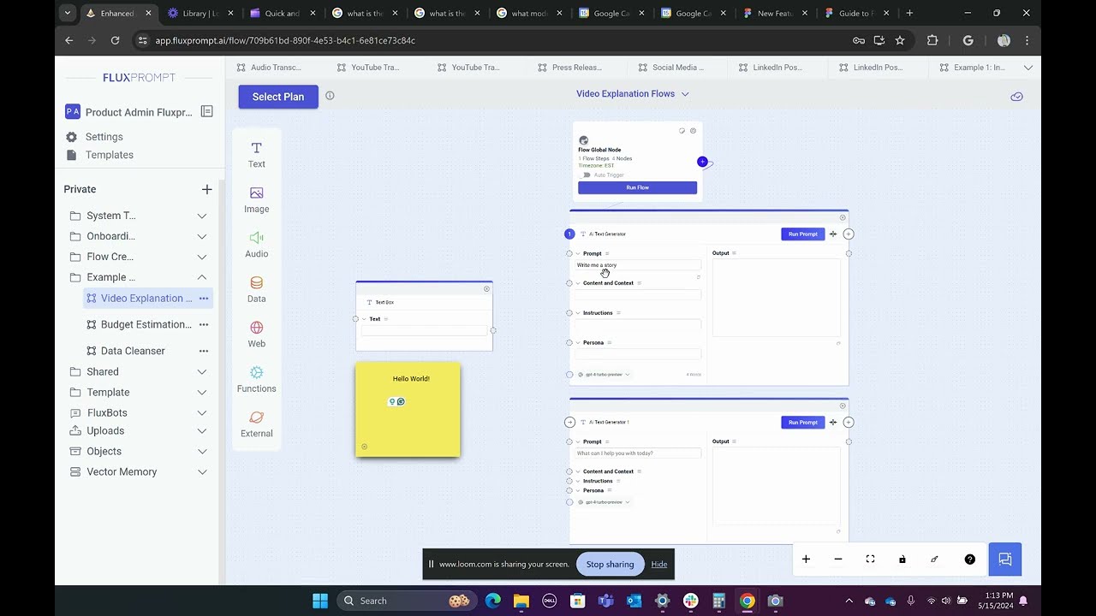This screenshot has width=1096, height=616.
Task: Expand the Onboardi... folder
Action: pyautogui.click(x=202, y=236)
